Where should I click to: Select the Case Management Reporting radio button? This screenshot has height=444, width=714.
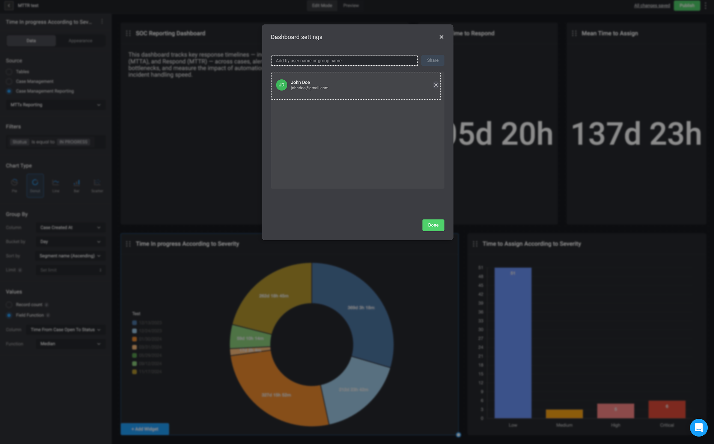tap(9, 91)
